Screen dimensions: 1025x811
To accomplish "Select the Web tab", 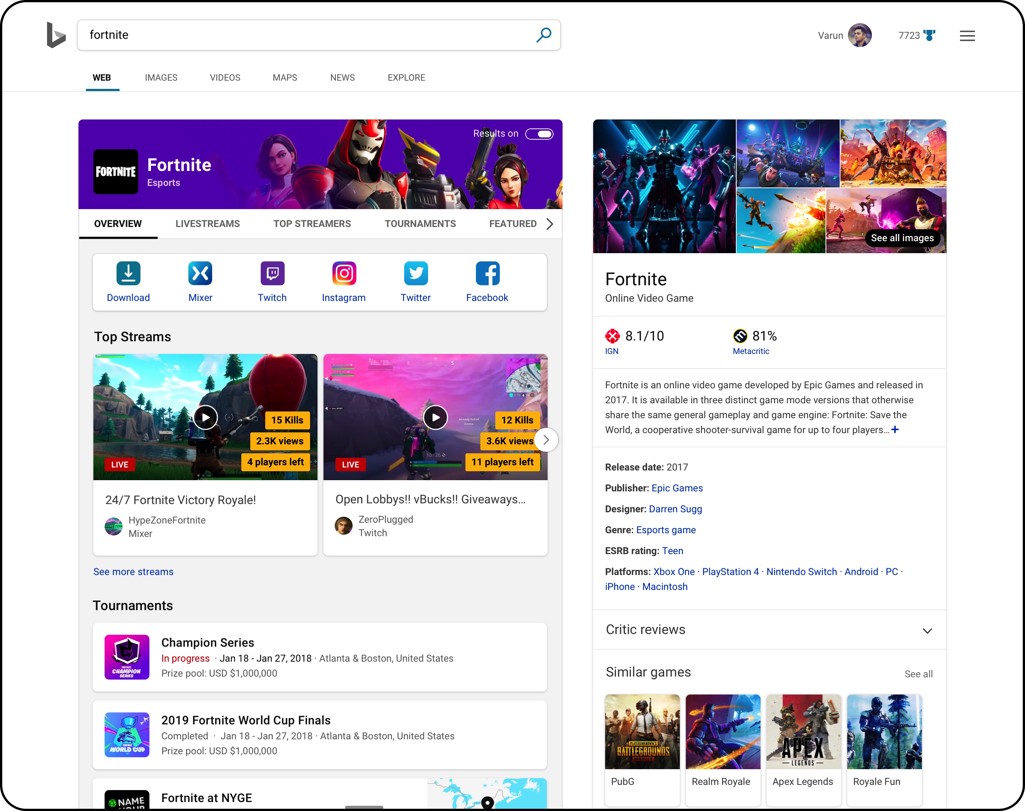I will coord(102,77).
